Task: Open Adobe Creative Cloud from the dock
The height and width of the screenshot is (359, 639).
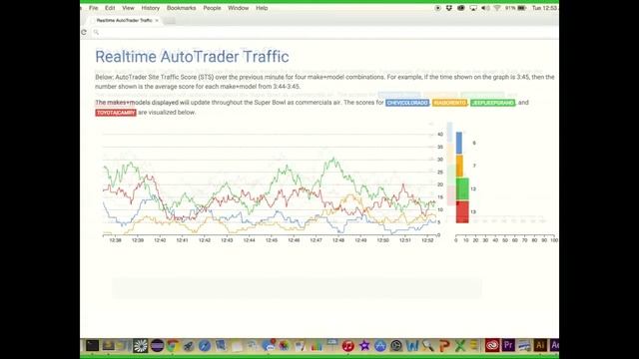Action: pos(492,346)
